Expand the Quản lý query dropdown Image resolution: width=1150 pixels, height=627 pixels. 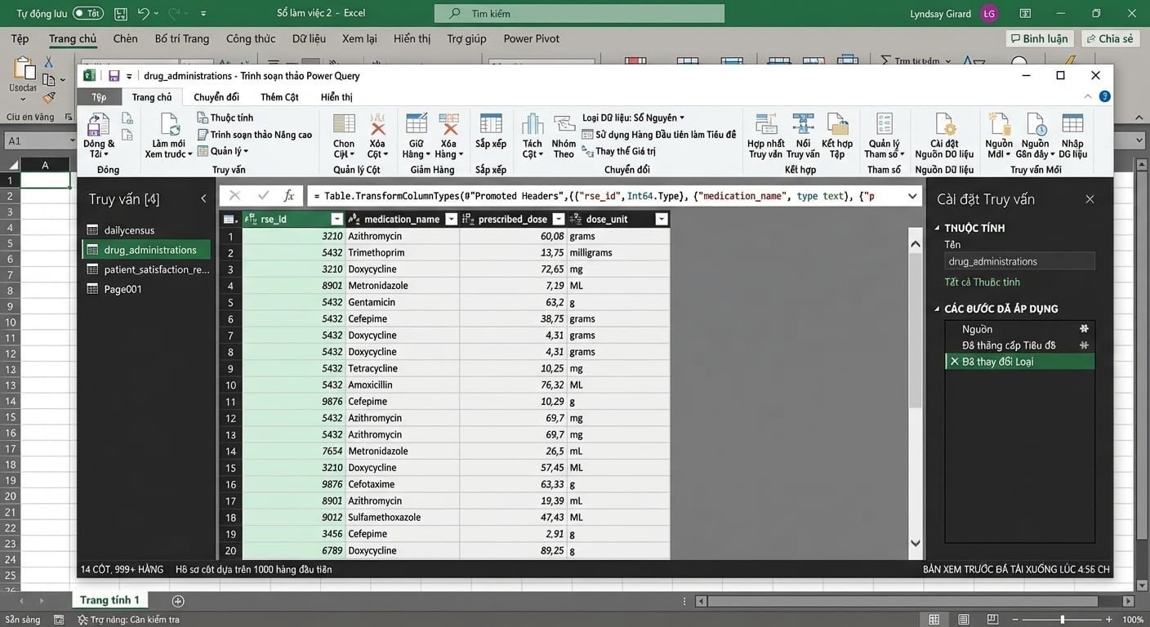tap(223, 151)
